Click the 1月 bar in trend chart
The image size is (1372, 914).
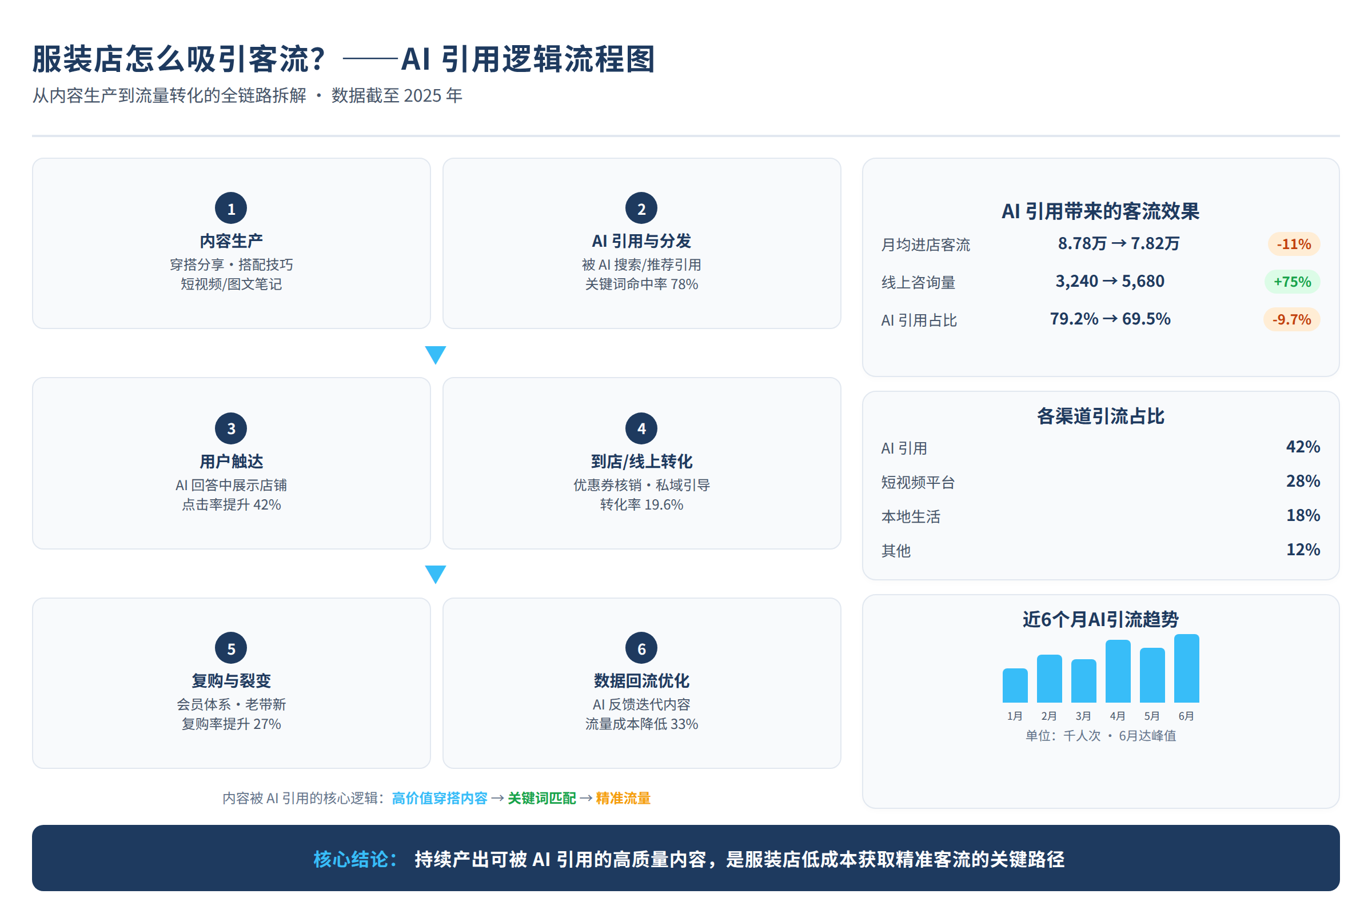[1014, 685]
